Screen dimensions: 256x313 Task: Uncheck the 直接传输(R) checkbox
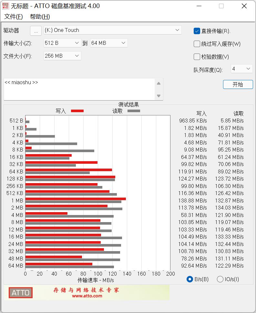pyautogui.click(x=197, y=31)
